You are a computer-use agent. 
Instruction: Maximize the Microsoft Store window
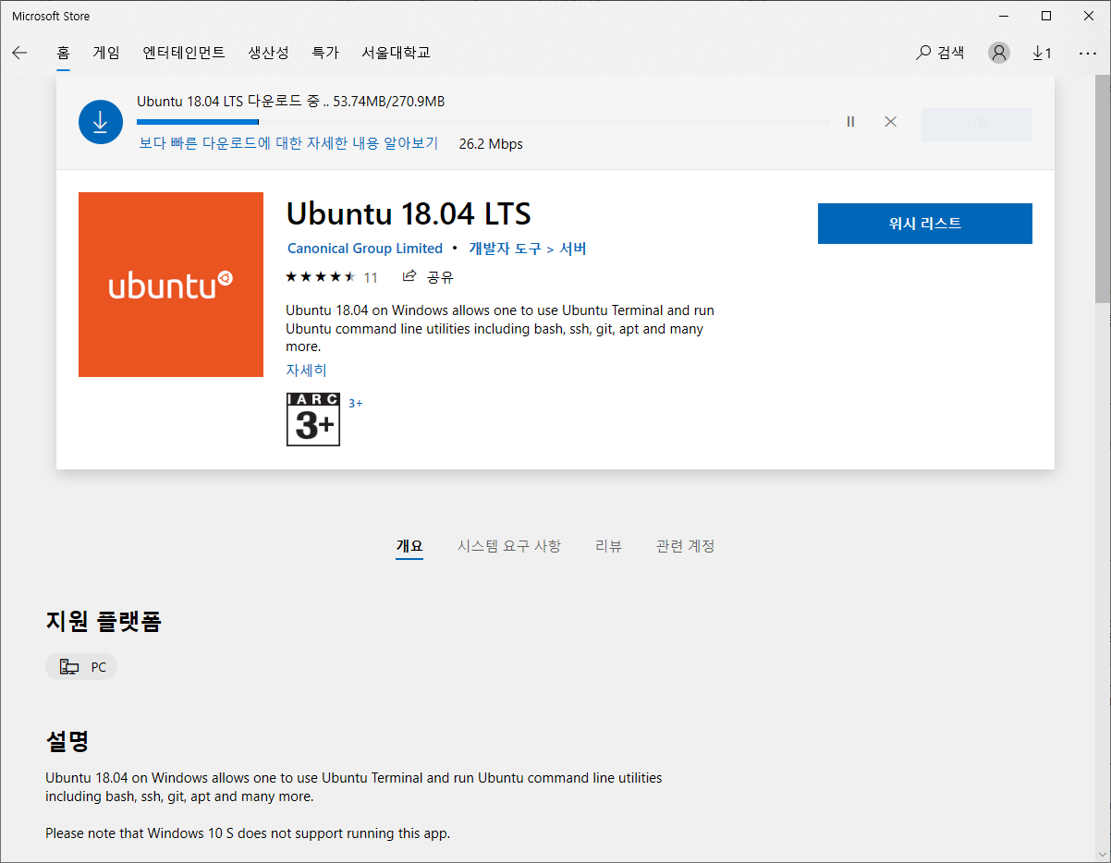point(1046,16)
